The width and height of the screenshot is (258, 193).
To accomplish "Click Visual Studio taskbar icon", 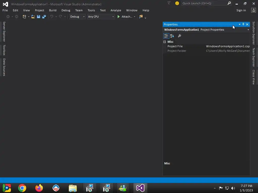I will pyautogui.click(x=140, y=188).
